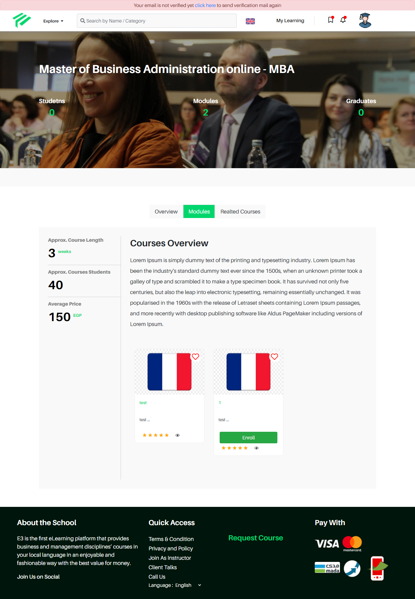Viewport: 415px width, 599px height.
Task: Toggle favorite heart on first course card
Action: (x=195, y=357)
